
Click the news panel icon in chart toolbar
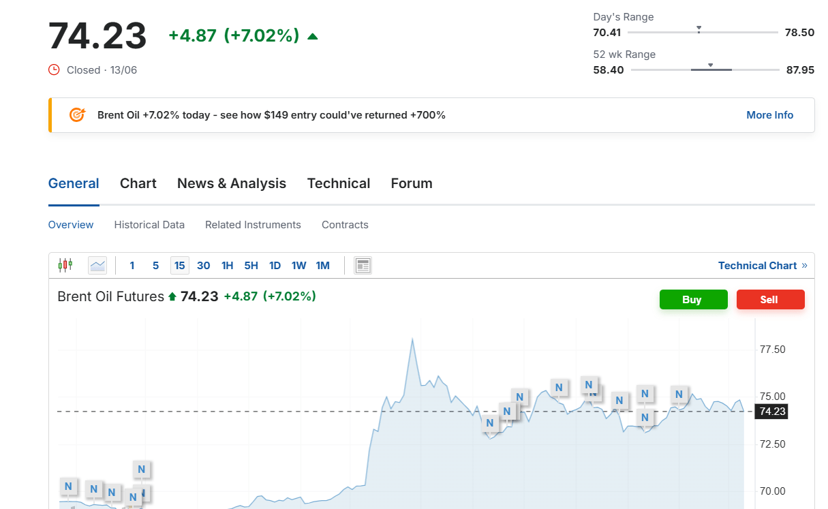click(x=363, y=266)
